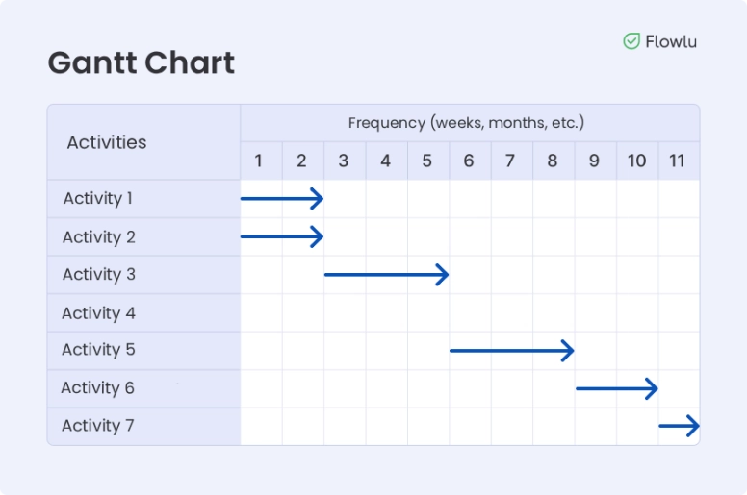Screen dimensions: 747x495
Task: Select the Activities column header
Action: [x=107, y=142]
